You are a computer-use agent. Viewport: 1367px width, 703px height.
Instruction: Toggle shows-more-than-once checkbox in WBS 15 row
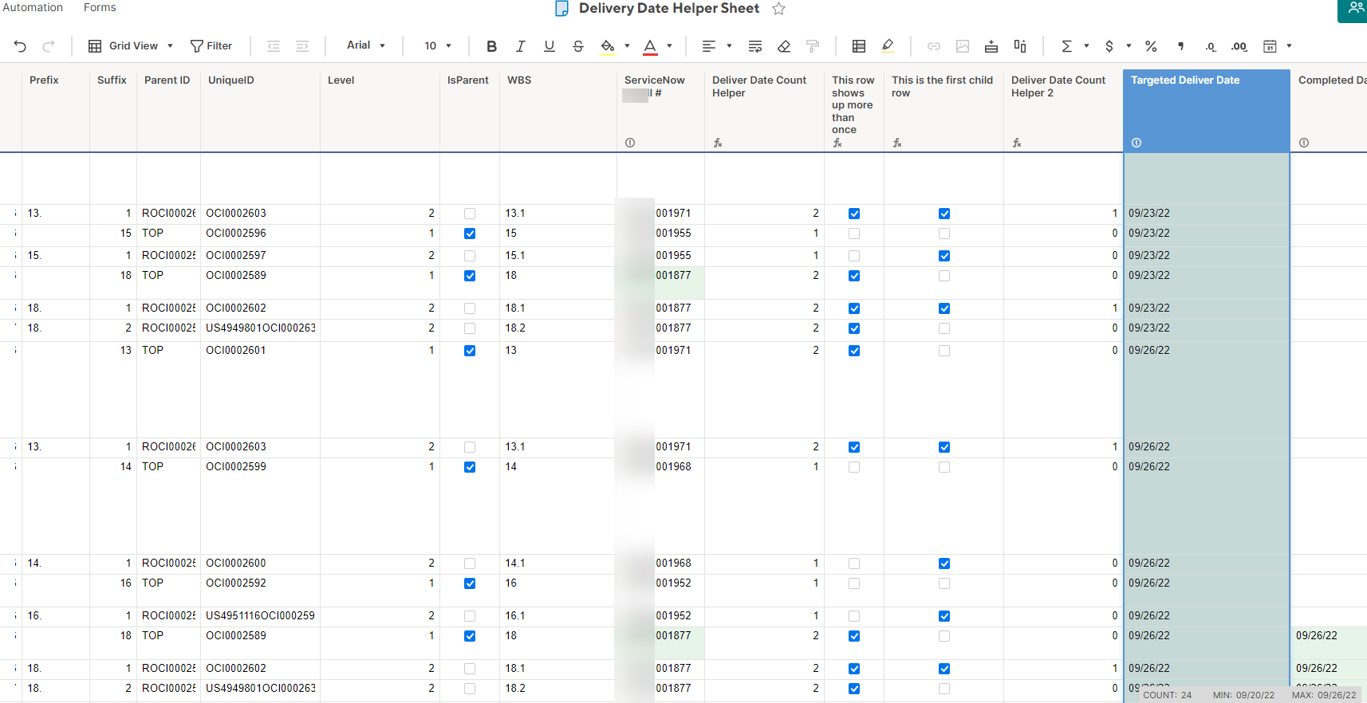click(x=854, y=234)
